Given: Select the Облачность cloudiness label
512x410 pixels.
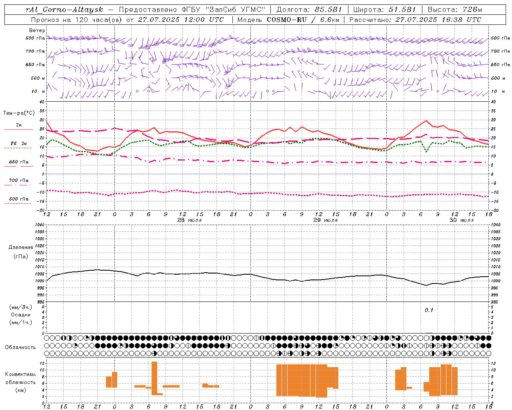Looking at the screenshot, I should [20, 347].
